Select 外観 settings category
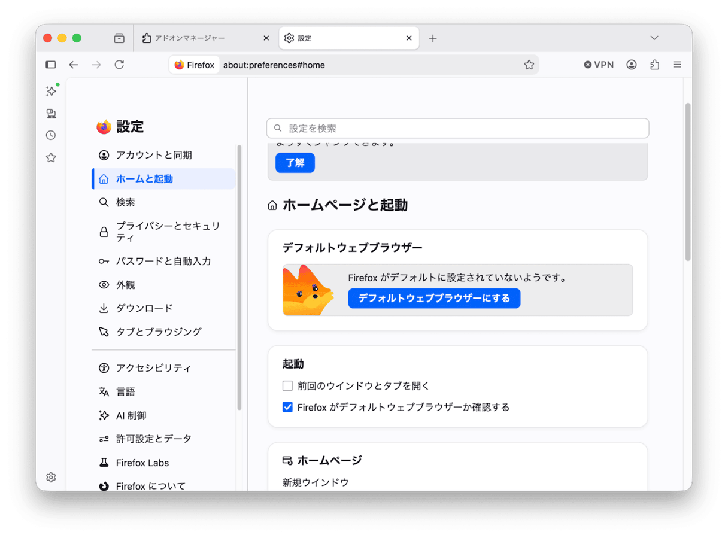Viewport: 728px width, 538px height. pyautogui.click(x=163, y=285)
